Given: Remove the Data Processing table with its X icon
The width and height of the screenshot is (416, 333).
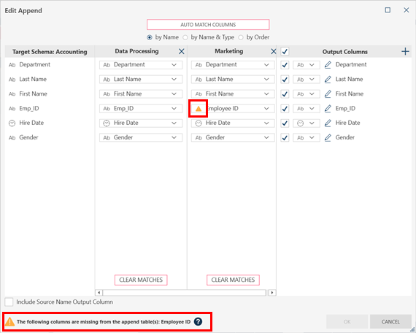Looking at the screenshot, I should click(x=182, y=51).
